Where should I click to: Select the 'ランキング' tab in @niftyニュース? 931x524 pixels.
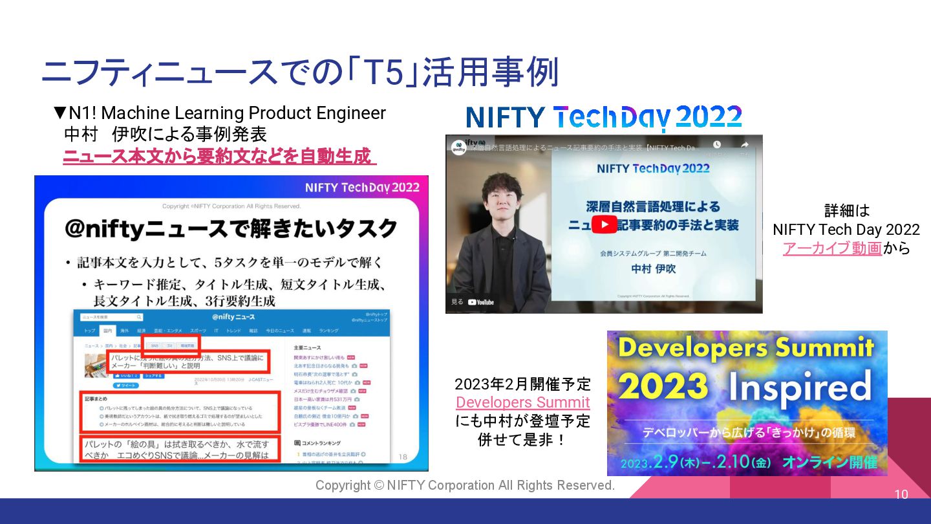pyautogui.click(x=328, y=331)
